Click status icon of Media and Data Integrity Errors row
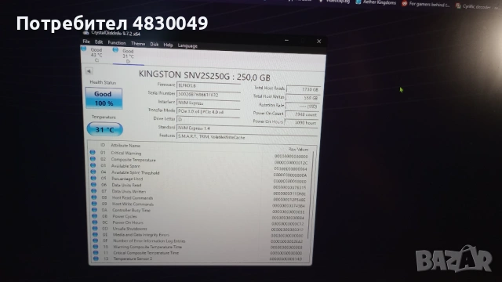502x282 pixels. click(95, 234)
